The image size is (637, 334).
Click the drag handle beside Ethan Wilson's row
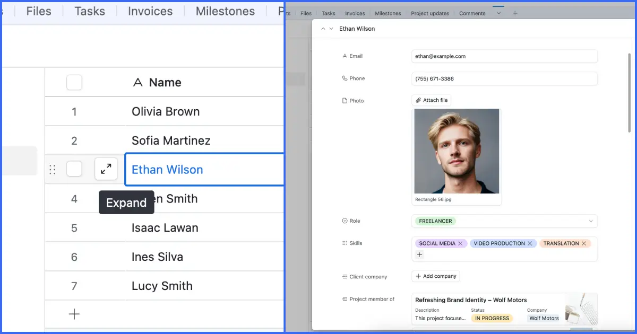53,169
